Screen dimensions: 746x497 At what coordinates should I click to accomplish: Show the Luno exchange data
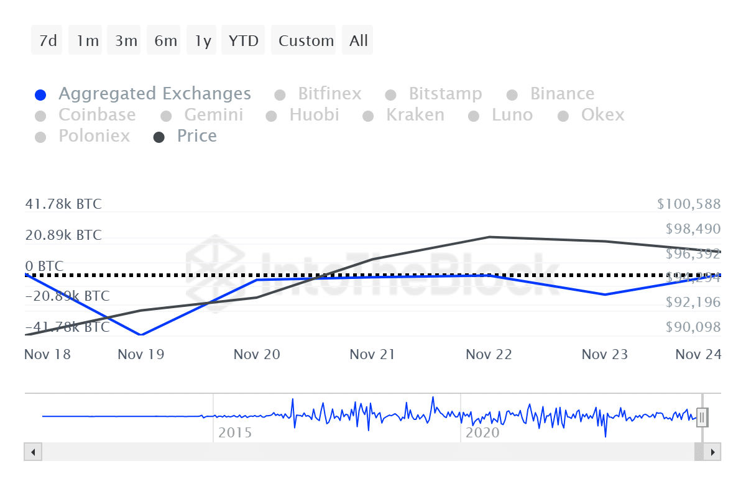[x=474, y=115]
